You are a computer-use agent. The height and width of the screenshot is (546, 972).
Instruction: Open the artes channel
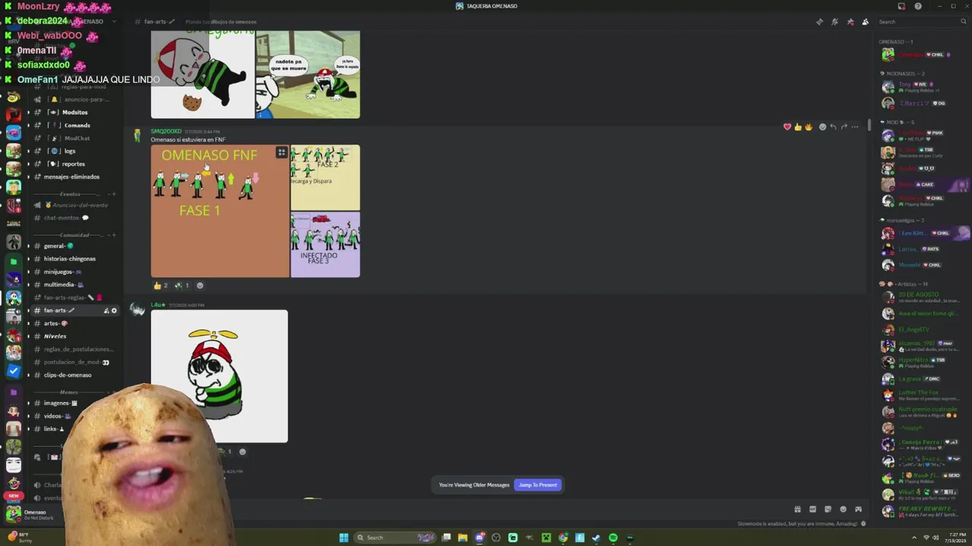click(73, 323)
